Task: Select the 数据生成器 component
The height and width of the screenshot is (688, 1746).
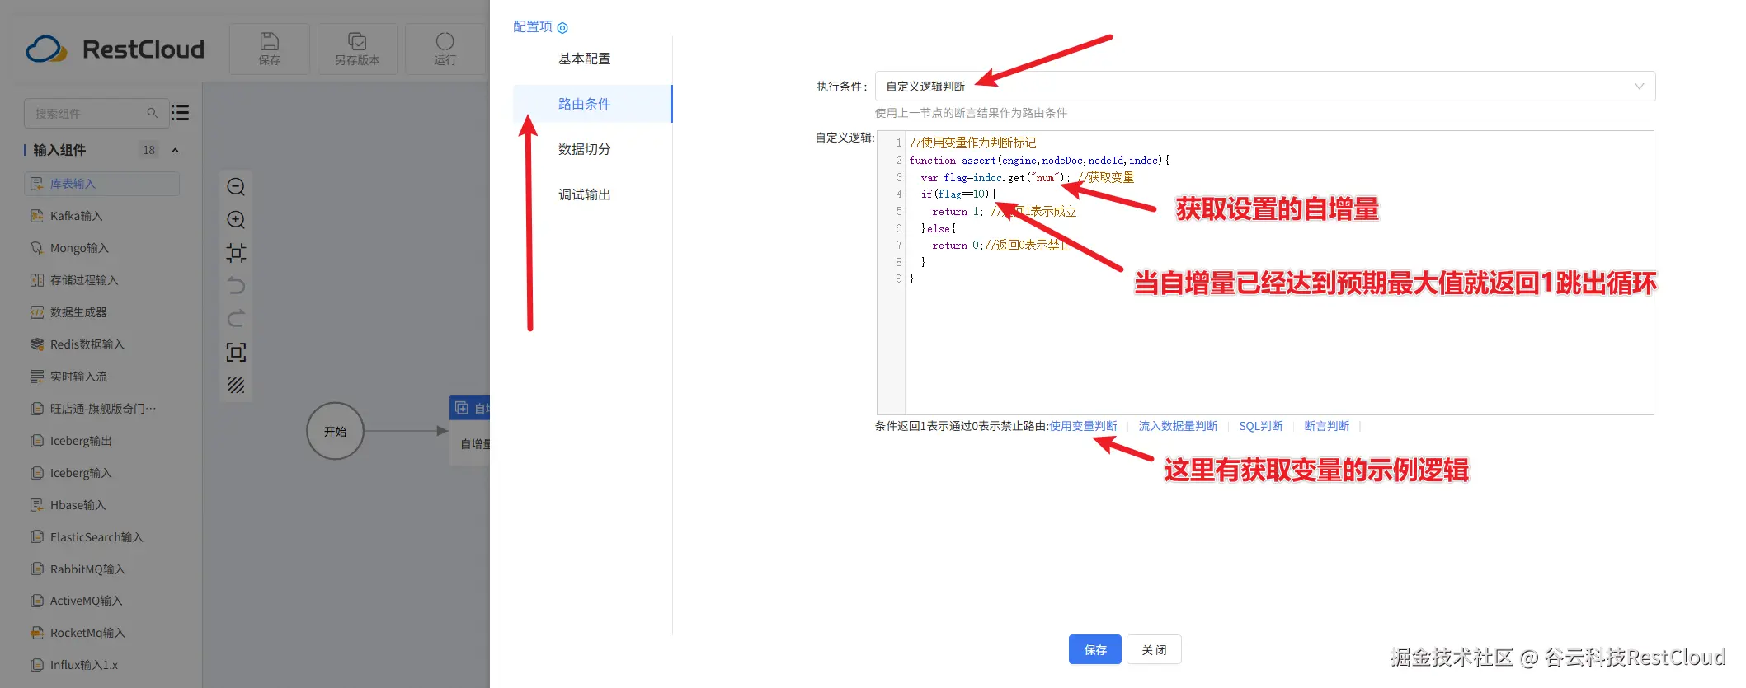Action: click(78, 312)
